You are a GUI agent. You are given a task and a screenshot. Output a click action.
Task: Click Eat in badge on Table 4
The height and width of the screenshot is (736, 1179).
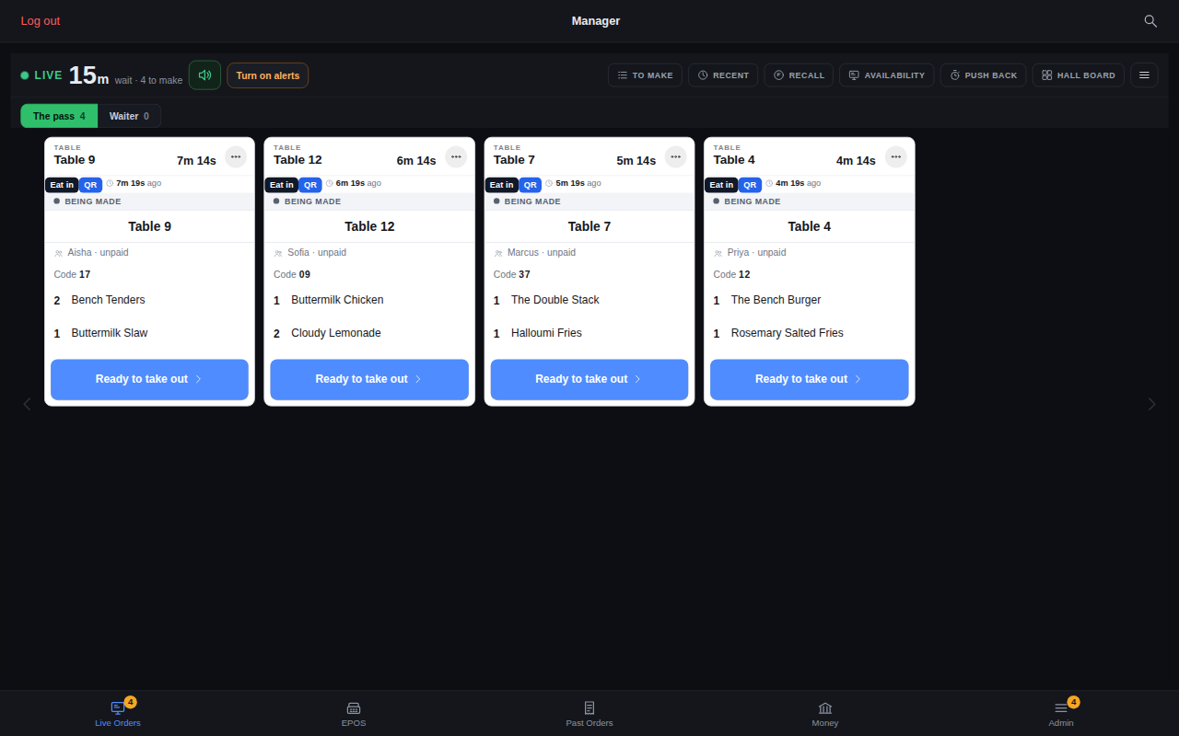722,185
